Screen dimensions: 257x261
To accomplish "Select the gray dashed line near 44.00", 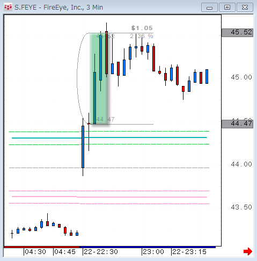I will 109,168.
